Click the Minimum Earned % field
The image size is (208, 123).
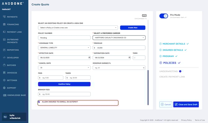tap(119, 68)
